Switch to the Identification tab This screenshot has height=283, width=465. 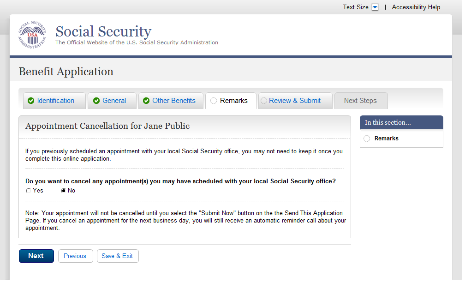55,101
